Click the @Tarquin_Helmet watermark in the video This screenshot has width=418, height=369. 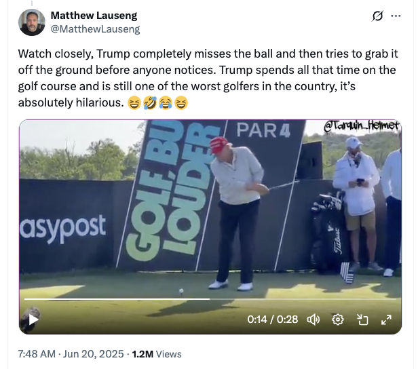pyautogui.click(x=362, y=125)
